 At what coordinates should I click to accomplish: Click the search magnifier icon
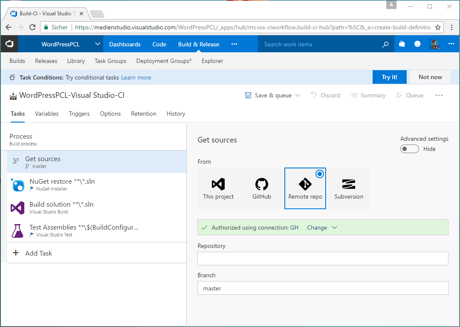point(385,44)
